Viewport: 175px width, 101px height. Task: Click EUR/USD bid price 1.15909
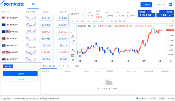pyautogui.click(x=46, y=32)
